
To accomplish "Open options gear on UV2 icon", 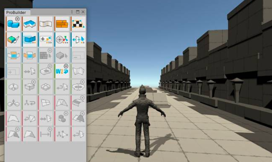I will (x=66, y=66).
